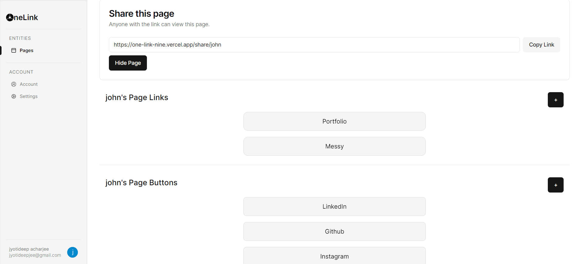Add a new link to john's Page Links
This screenshot has width=584, height=264.
coord(555,100)
